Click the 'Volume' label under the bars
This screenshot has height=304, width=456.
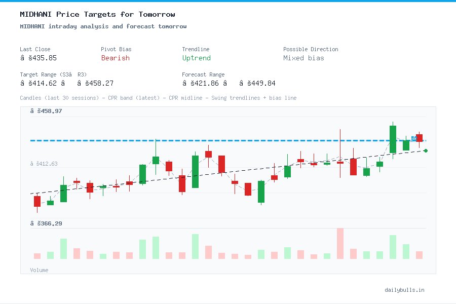tap(39, 270)
